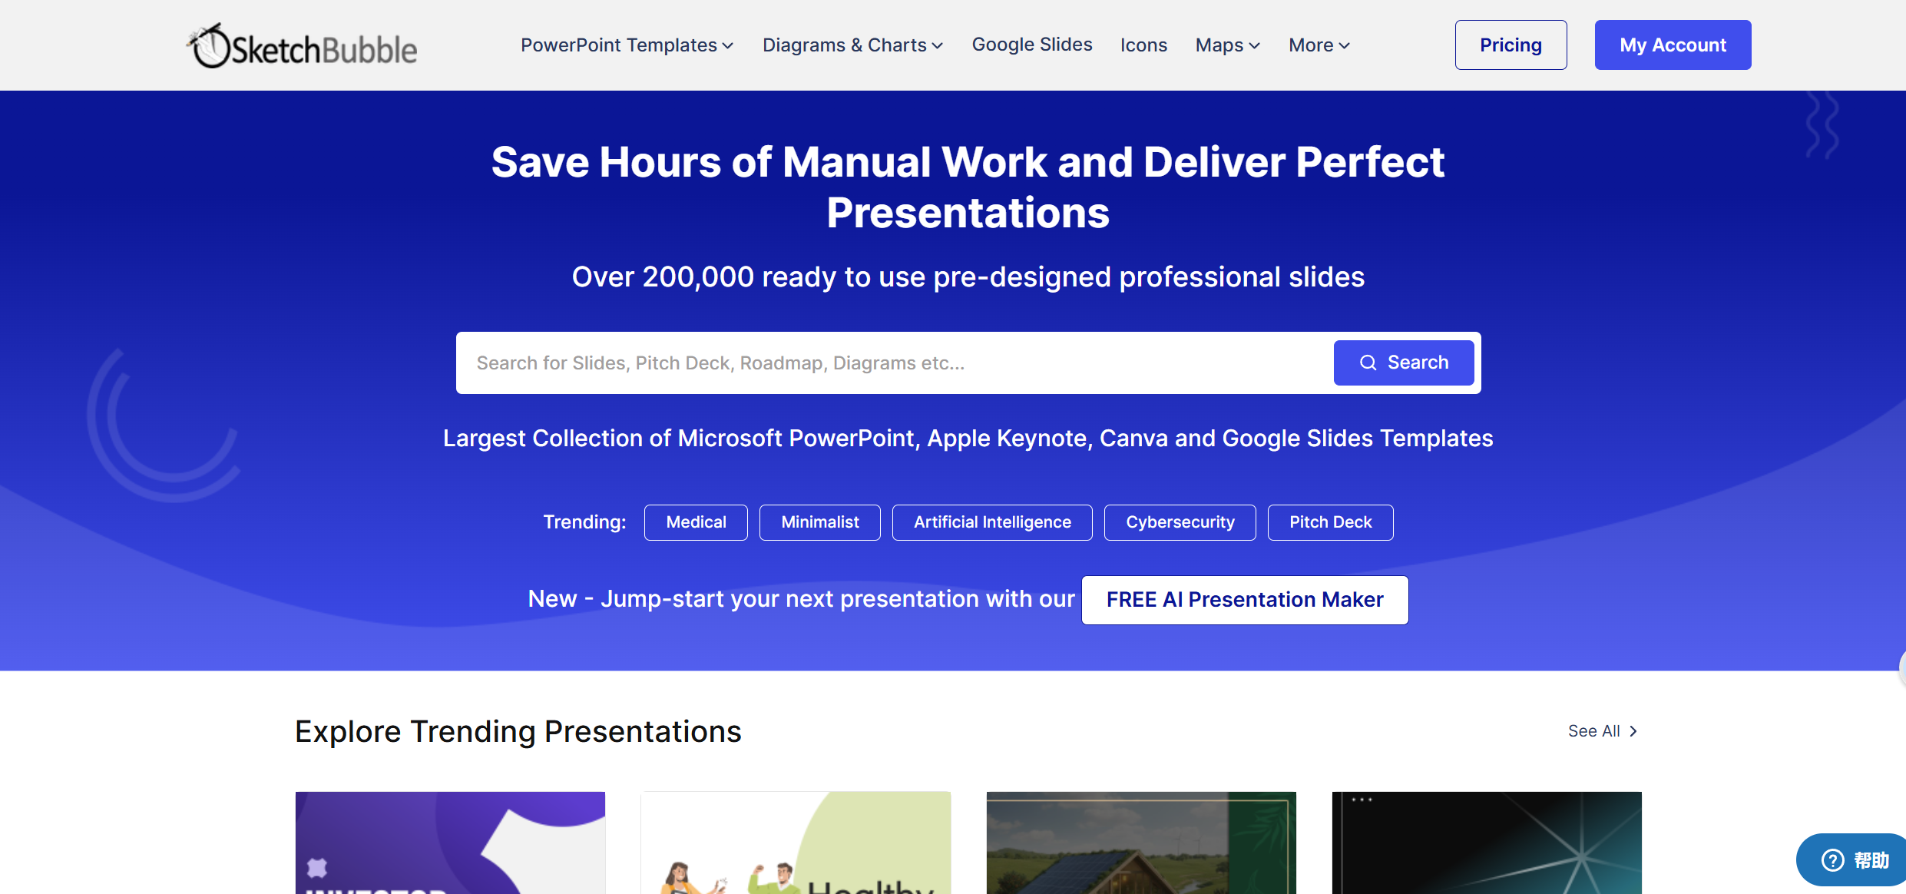Viewport: 1906px width, 894px height.
Task: Expand the Diagrams & Charts dropdown
Action: (852, 45)
